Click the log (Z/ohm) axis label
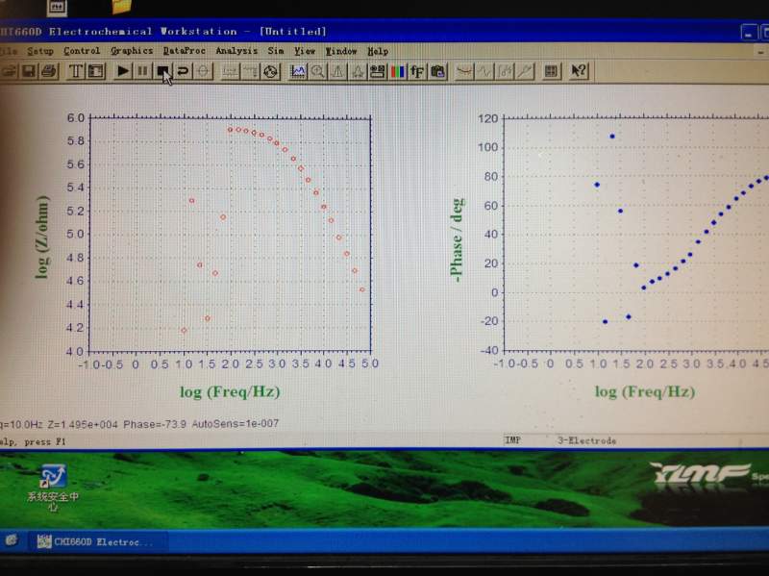Screen dimensions: 769x576 (42, 237)
